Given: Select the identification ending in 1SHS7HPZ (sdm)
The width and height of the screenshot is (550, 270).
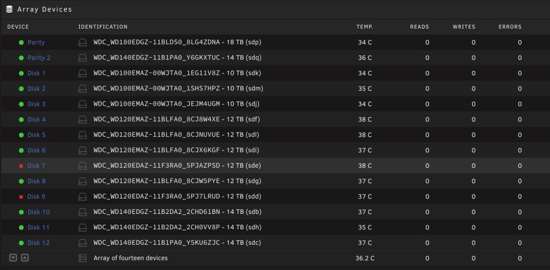Looking at the screenshot, I should tap(178, 89).
